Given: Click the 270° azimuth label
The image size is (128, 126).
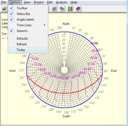Looking at the screenshot, I should (22, 71).
